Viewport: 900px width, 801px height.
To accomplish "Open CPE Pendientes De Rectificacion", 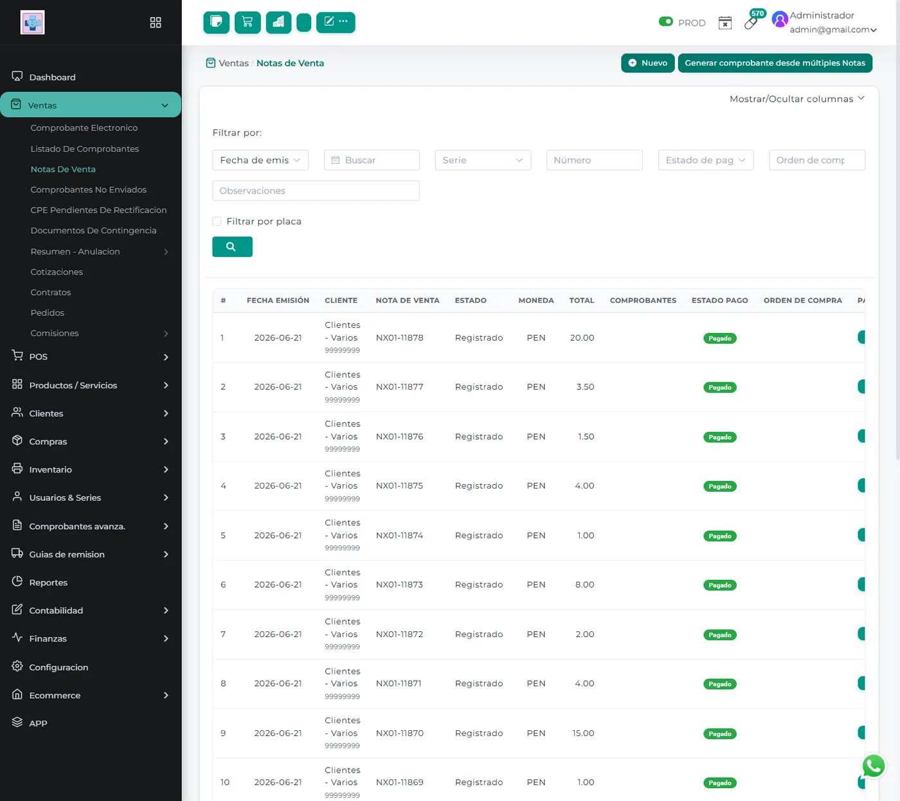I will (x=98, y=210).
